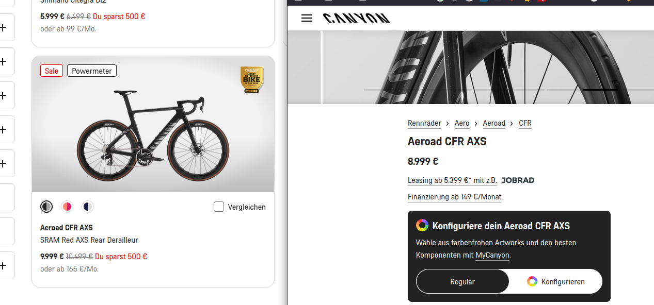Screen dimensions: 654x305
Task: Select the black and grey colour swatch
Action: [46, 207]
